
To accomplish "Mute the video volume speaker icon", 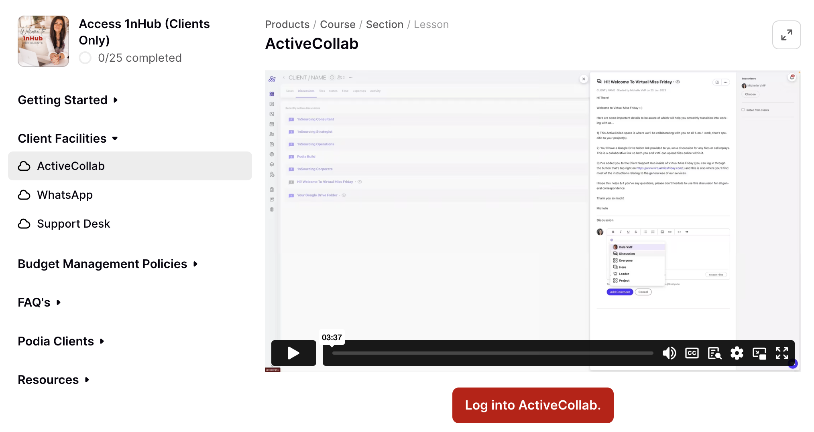I will (669, 353).
